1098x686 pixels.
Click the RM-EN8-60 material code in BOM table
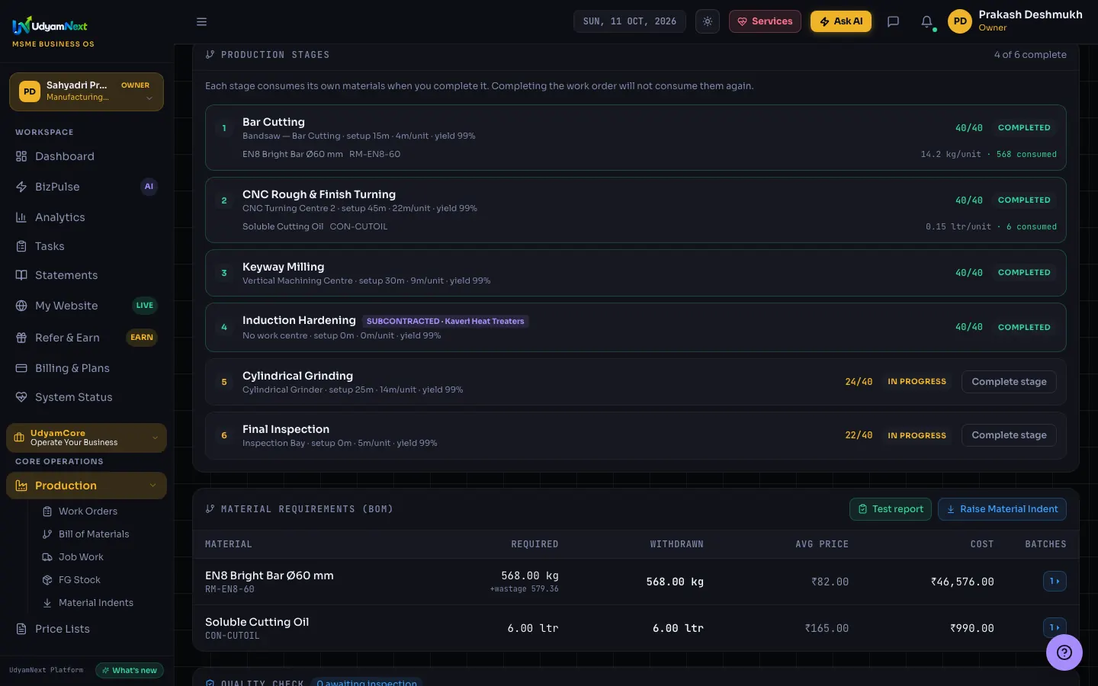[x=230, y=589]
